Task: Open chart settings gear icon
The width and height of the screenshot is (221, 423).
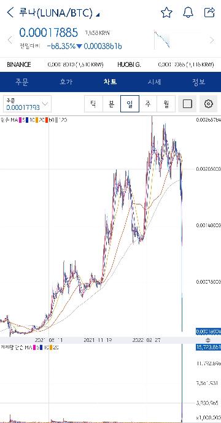Action: [x=209, y=104]
